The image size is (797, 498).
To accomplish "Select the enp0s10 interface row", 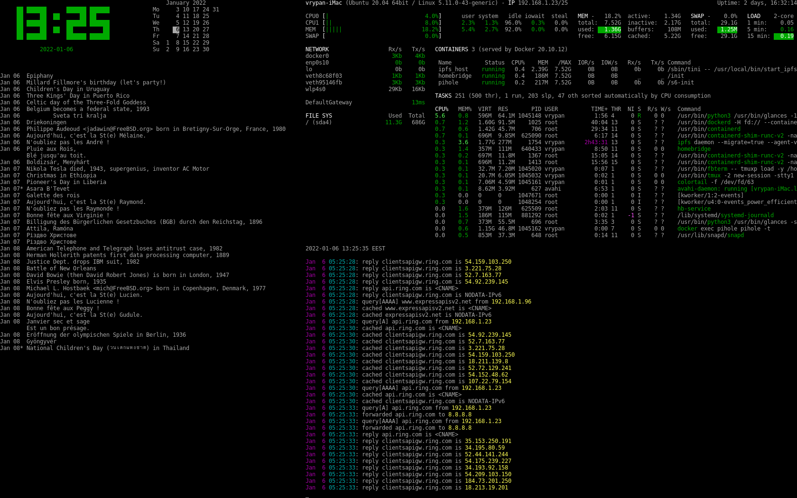I will (365, 63).
